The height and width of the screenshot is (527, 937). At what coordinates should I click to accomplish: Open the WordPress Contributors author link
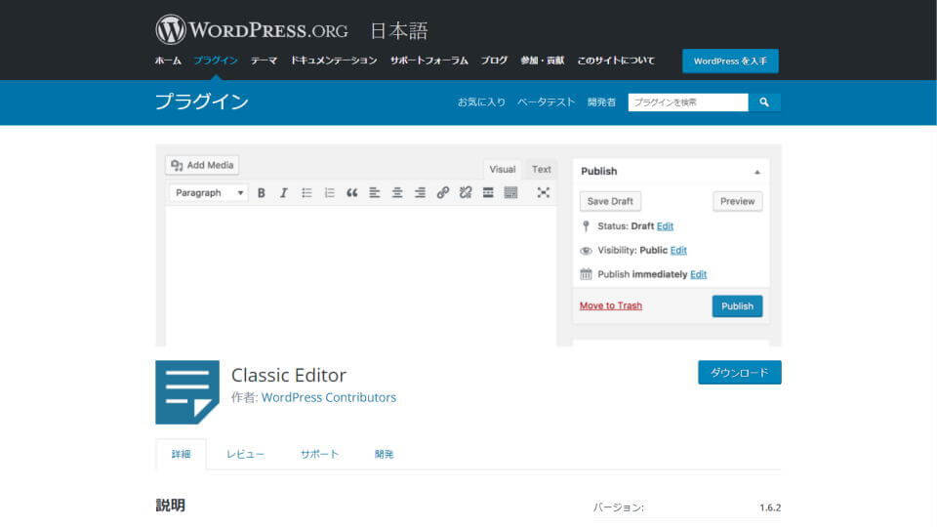(329, 397)
